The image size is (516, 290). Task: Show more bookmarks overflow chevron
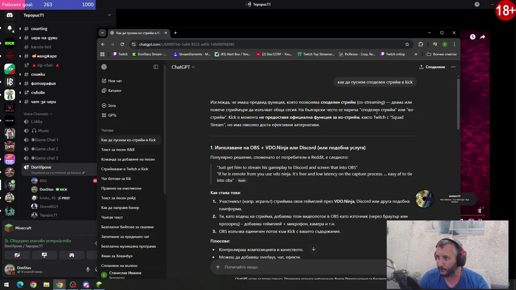point(416,54)
